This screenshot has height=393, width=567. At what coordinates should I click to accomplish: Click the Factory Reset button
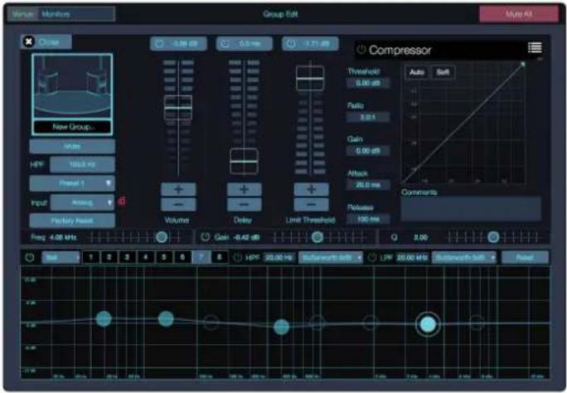point(72,221)
